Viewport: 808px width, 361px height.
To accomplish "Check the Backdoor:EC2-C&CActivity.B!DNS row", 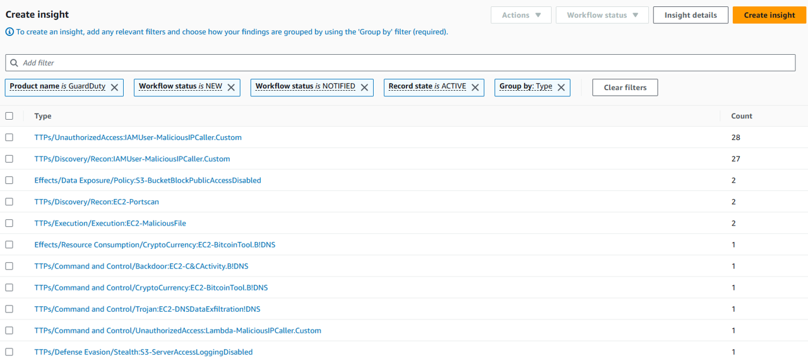I will click(9, 266).
